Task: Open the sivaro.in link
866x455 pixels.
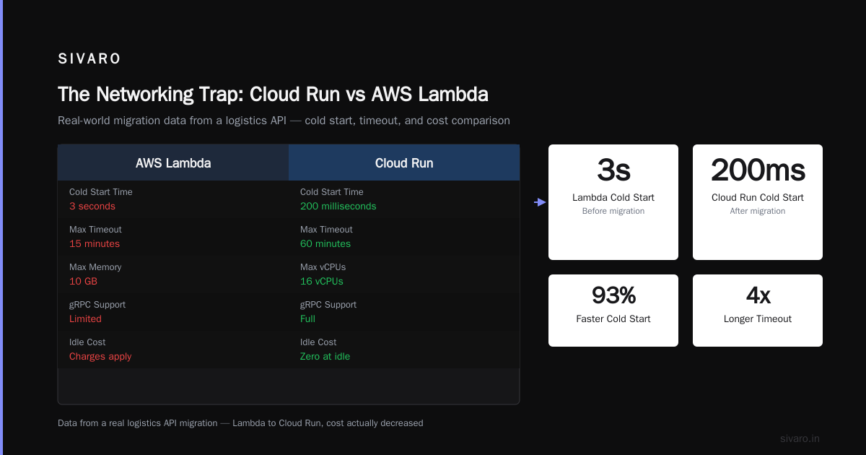Action: tap(800, 438)
